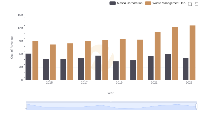Click the 2023 x-axis label
201x116 pixels.
189,83
